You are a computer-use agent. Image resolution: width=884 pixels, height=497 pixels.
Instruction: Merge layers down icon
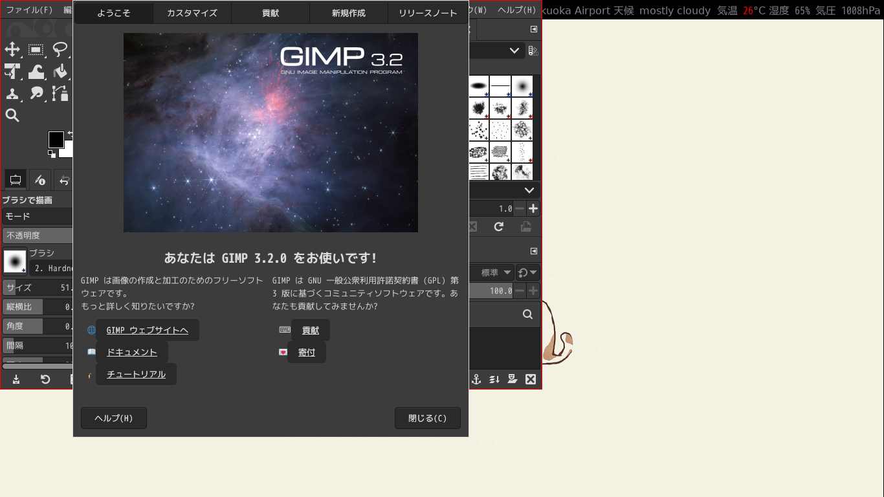coord(494,379)
